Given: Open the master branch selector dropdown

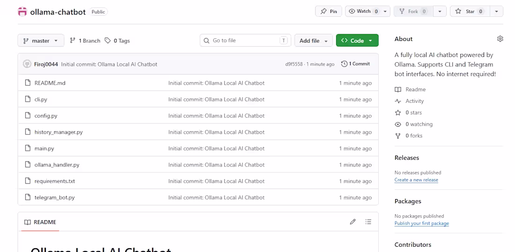Looking at the screenshot, I should click(x=41, y=41).
